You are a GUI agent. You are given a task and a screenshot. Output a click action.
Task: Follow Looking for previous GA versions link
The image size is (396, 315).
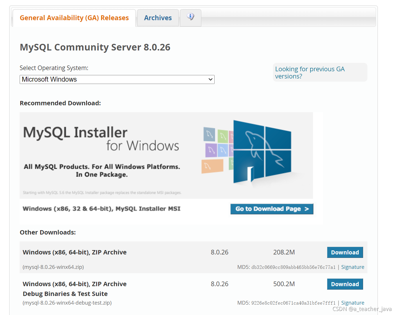point(310,73)
